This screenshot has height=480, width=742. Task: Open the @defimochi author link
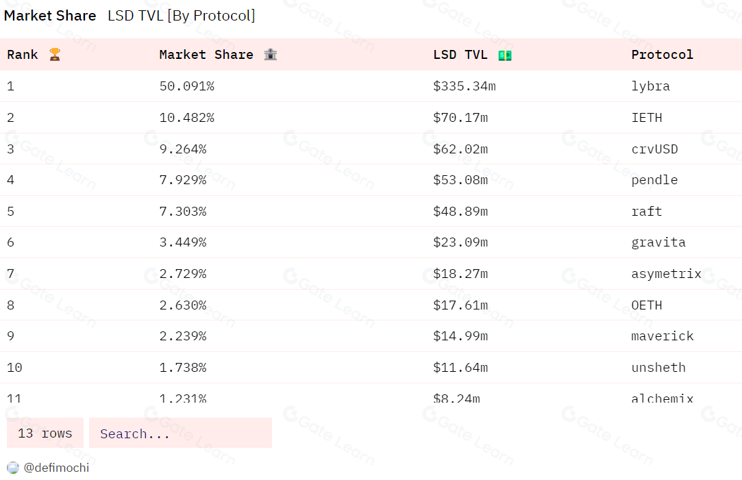click(x=56, y=468)
